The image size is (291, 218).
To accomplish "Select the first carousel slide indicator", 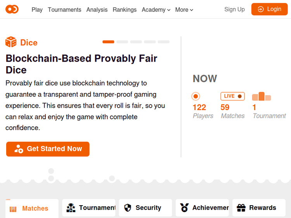I will coord(108,42).
